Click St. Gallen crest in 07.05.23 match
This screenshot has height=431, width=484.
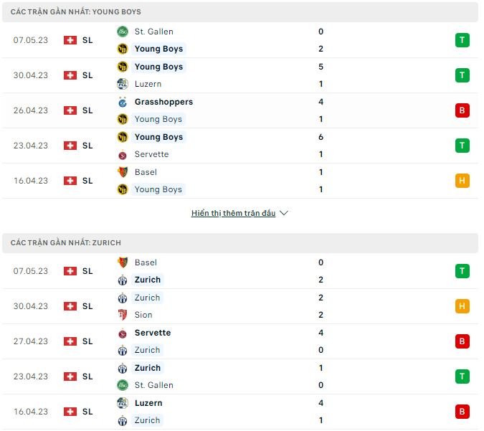[x=122, y=32]
